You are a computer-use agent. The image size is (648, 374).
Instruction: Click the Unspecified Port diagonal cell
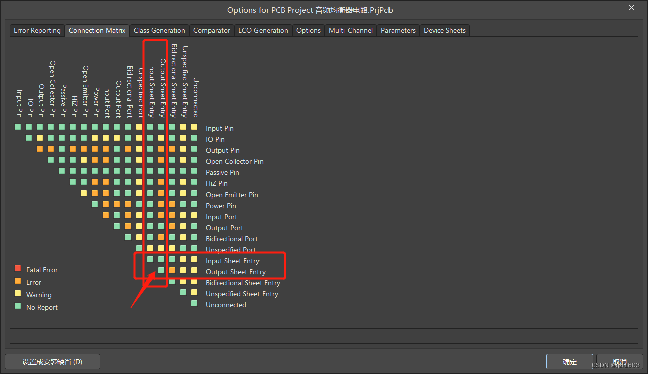pos(139,248)
